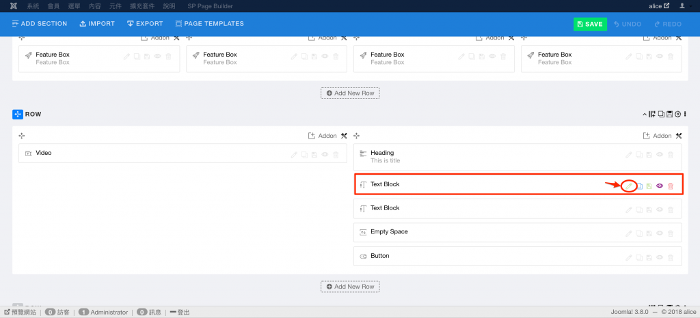Image resolution: width=700 pixels, height=318 pixels.
Task: Click the edit pencil on highlighted Text Block
Action: [x=630, y=186]
